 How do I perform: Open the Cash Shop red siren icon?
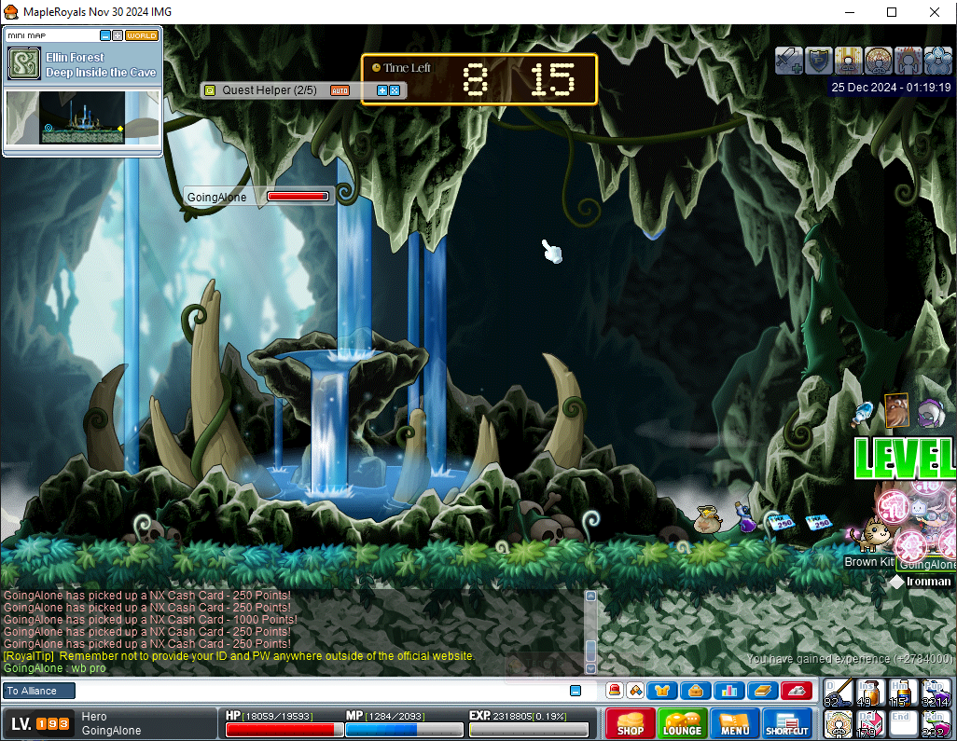[614, 691]
